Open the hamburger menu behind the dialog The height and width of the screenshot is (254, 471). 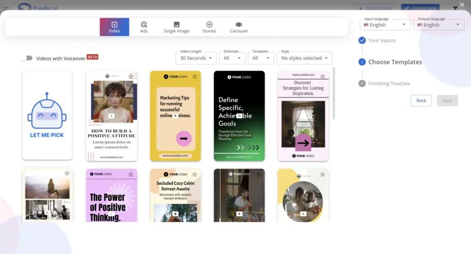(6, 8)
